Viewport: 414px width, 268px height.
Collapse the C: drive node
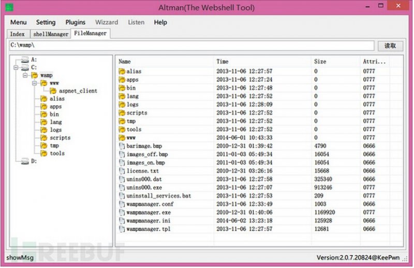(16, 68)
